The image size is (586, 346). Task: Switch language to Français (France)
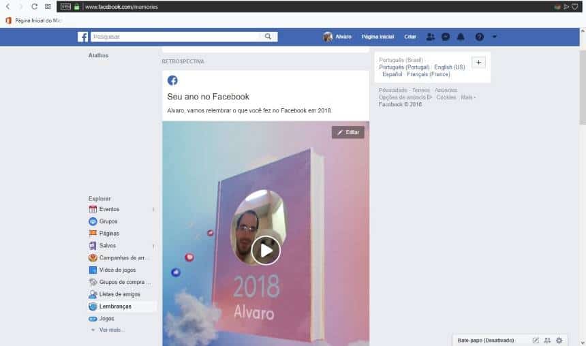tap(429, 74)
